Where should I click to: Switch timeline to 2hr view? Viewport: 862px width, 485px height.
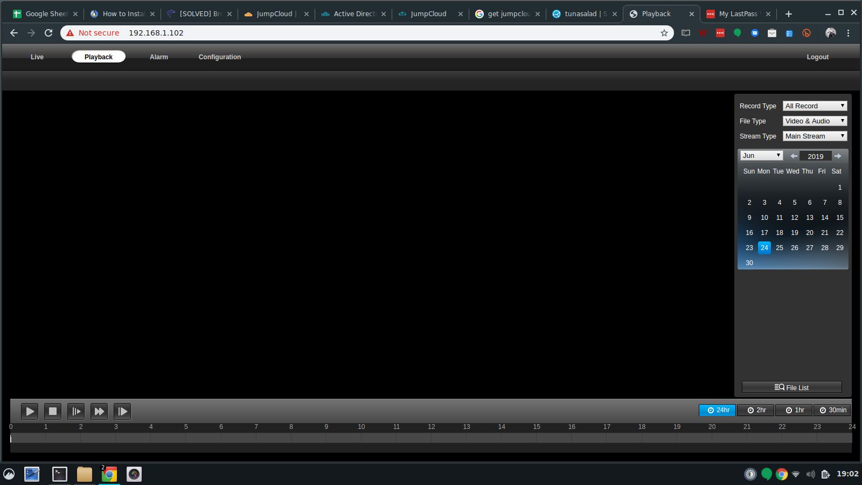tap(756, 410)
